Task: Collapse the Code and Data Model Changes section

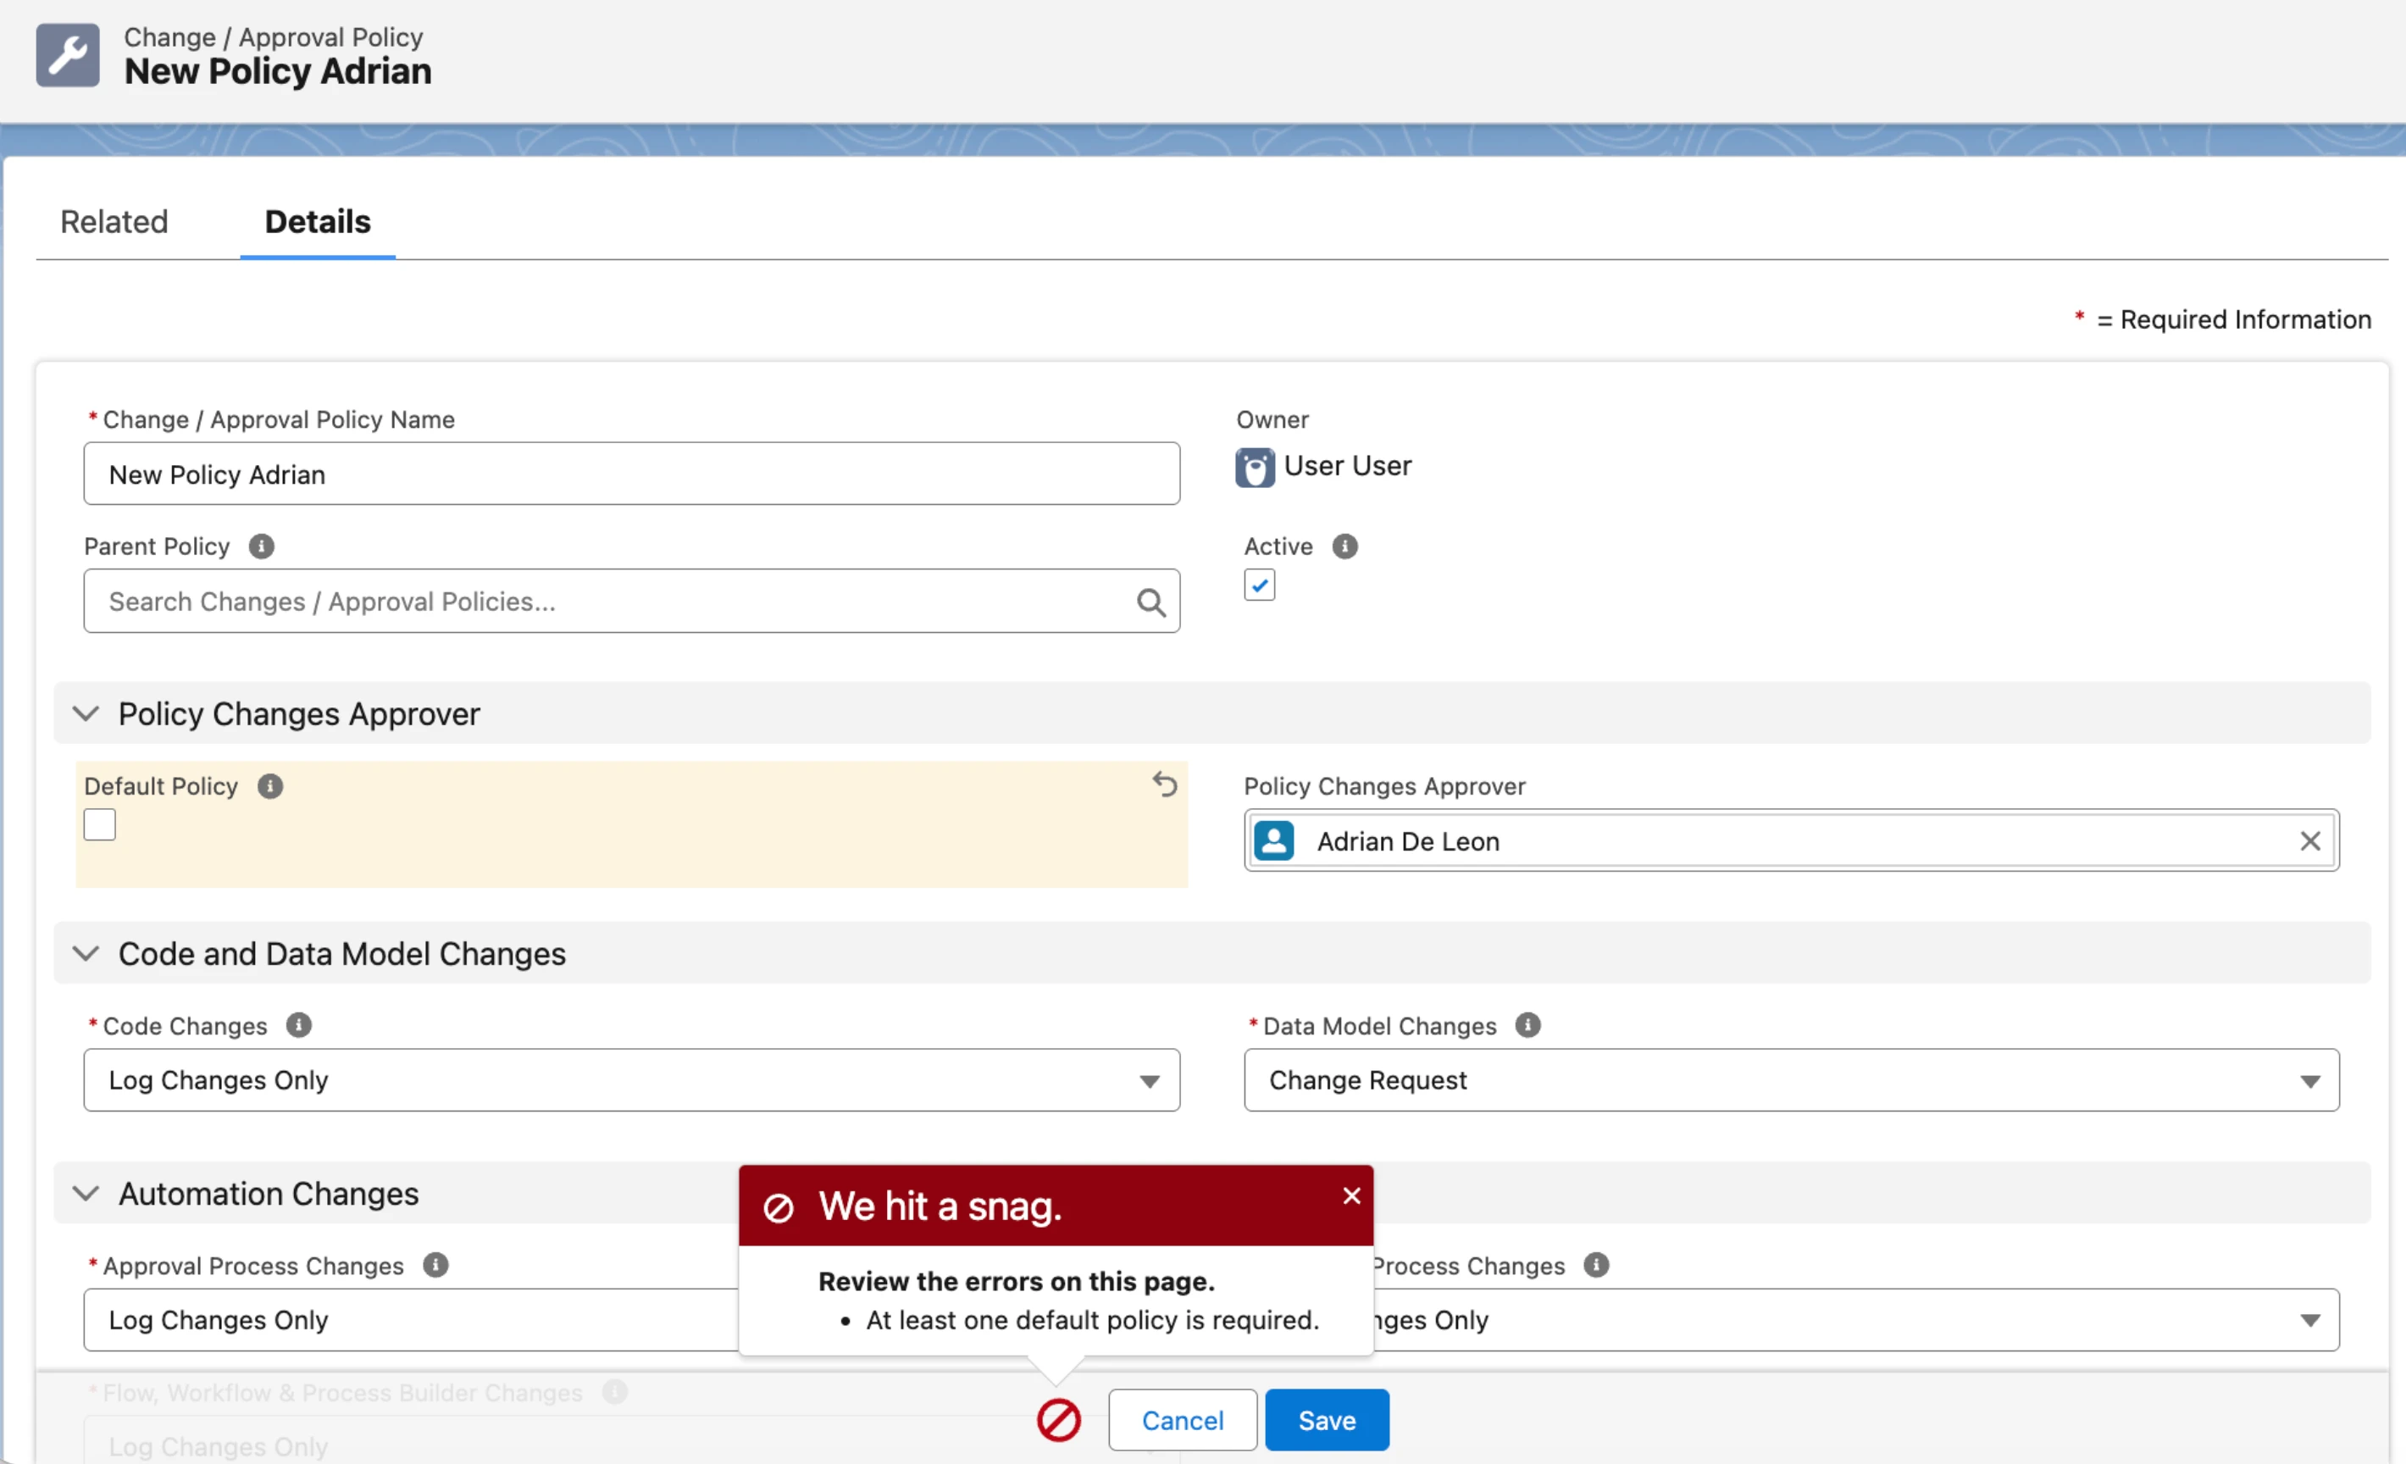Action: click(86, 954)
